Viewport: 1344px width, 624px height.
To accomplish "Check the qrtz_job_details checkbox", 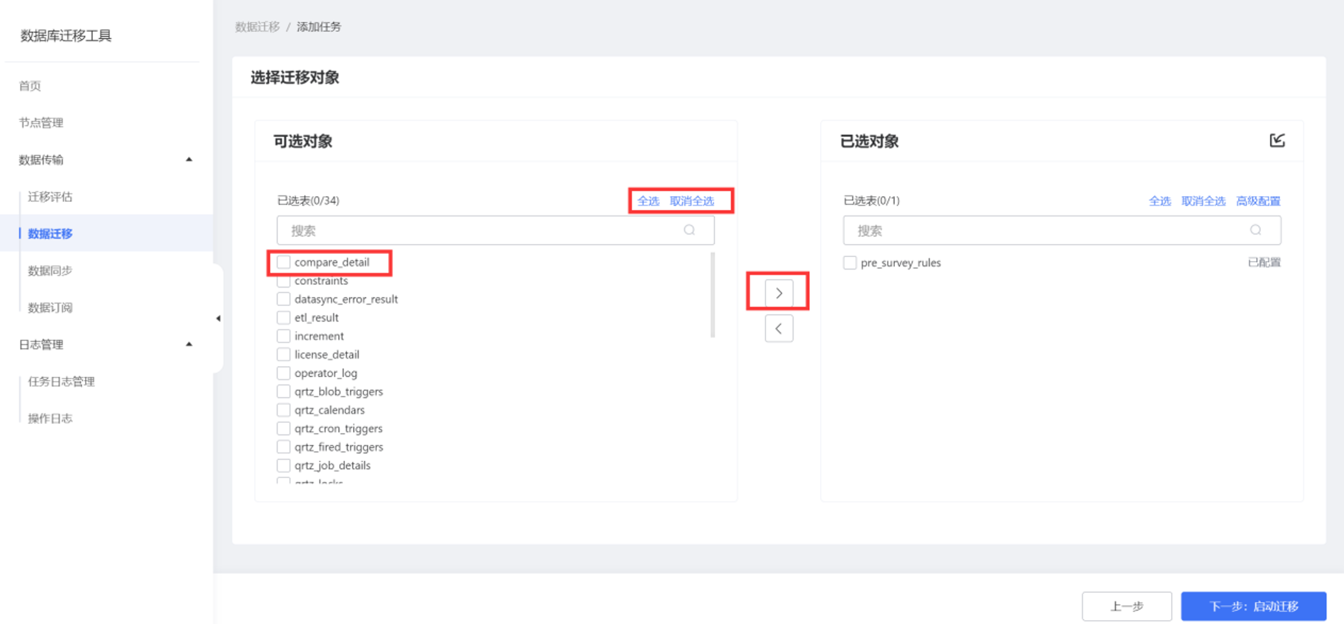I will [x=283, y=466].
